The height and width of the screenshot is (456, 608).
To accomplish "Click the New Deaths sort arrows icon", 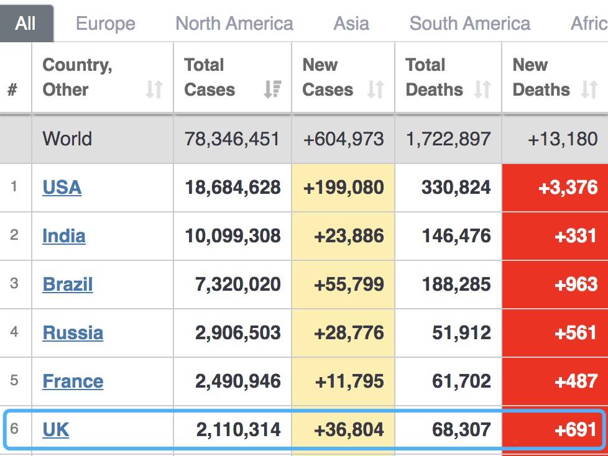I will click(589, 89).
